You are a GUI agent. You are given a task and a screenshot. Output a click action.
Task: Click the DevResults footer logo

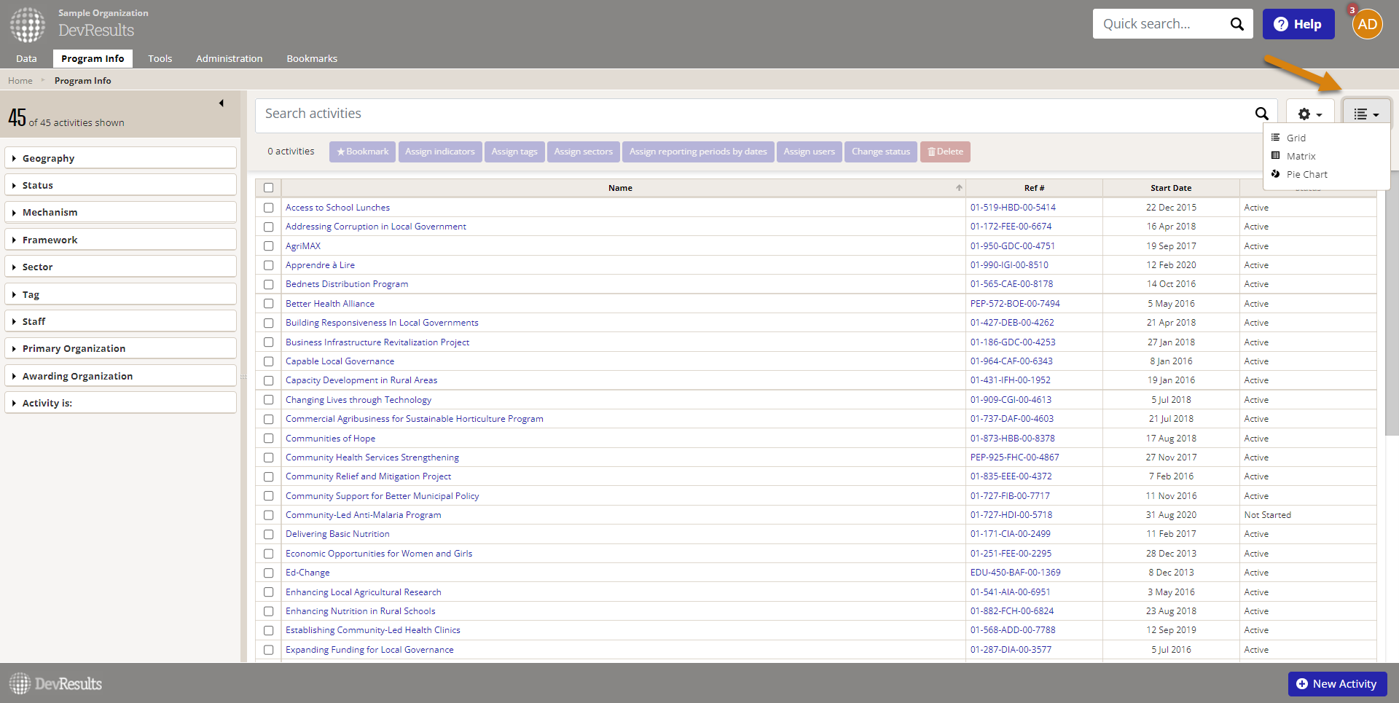pyautogui.click(x=55, y=683)
